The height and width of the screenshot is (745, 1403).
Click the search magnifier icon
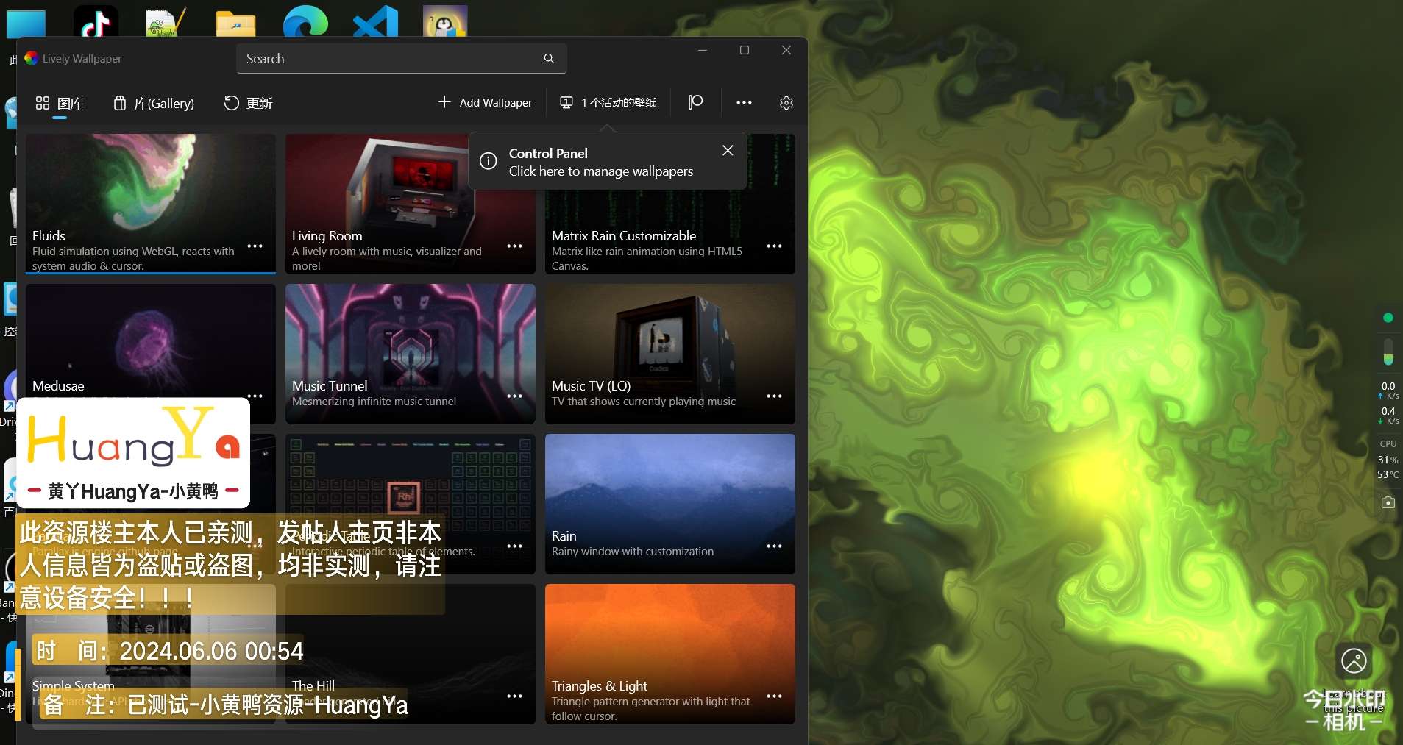tap(549, 59)
